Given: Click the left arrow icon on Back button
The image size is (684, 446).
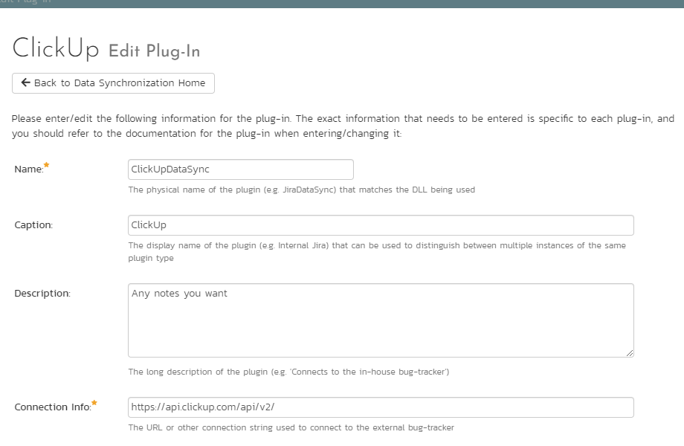Looking at the screenshot, I should [26, 83].
